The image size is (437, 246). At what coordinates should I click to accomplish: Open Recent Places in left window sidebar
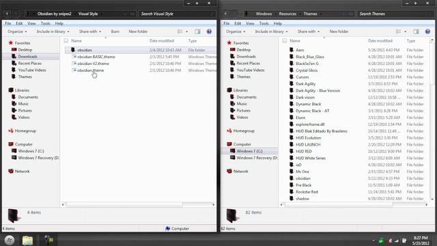click(x=29, y=64)
